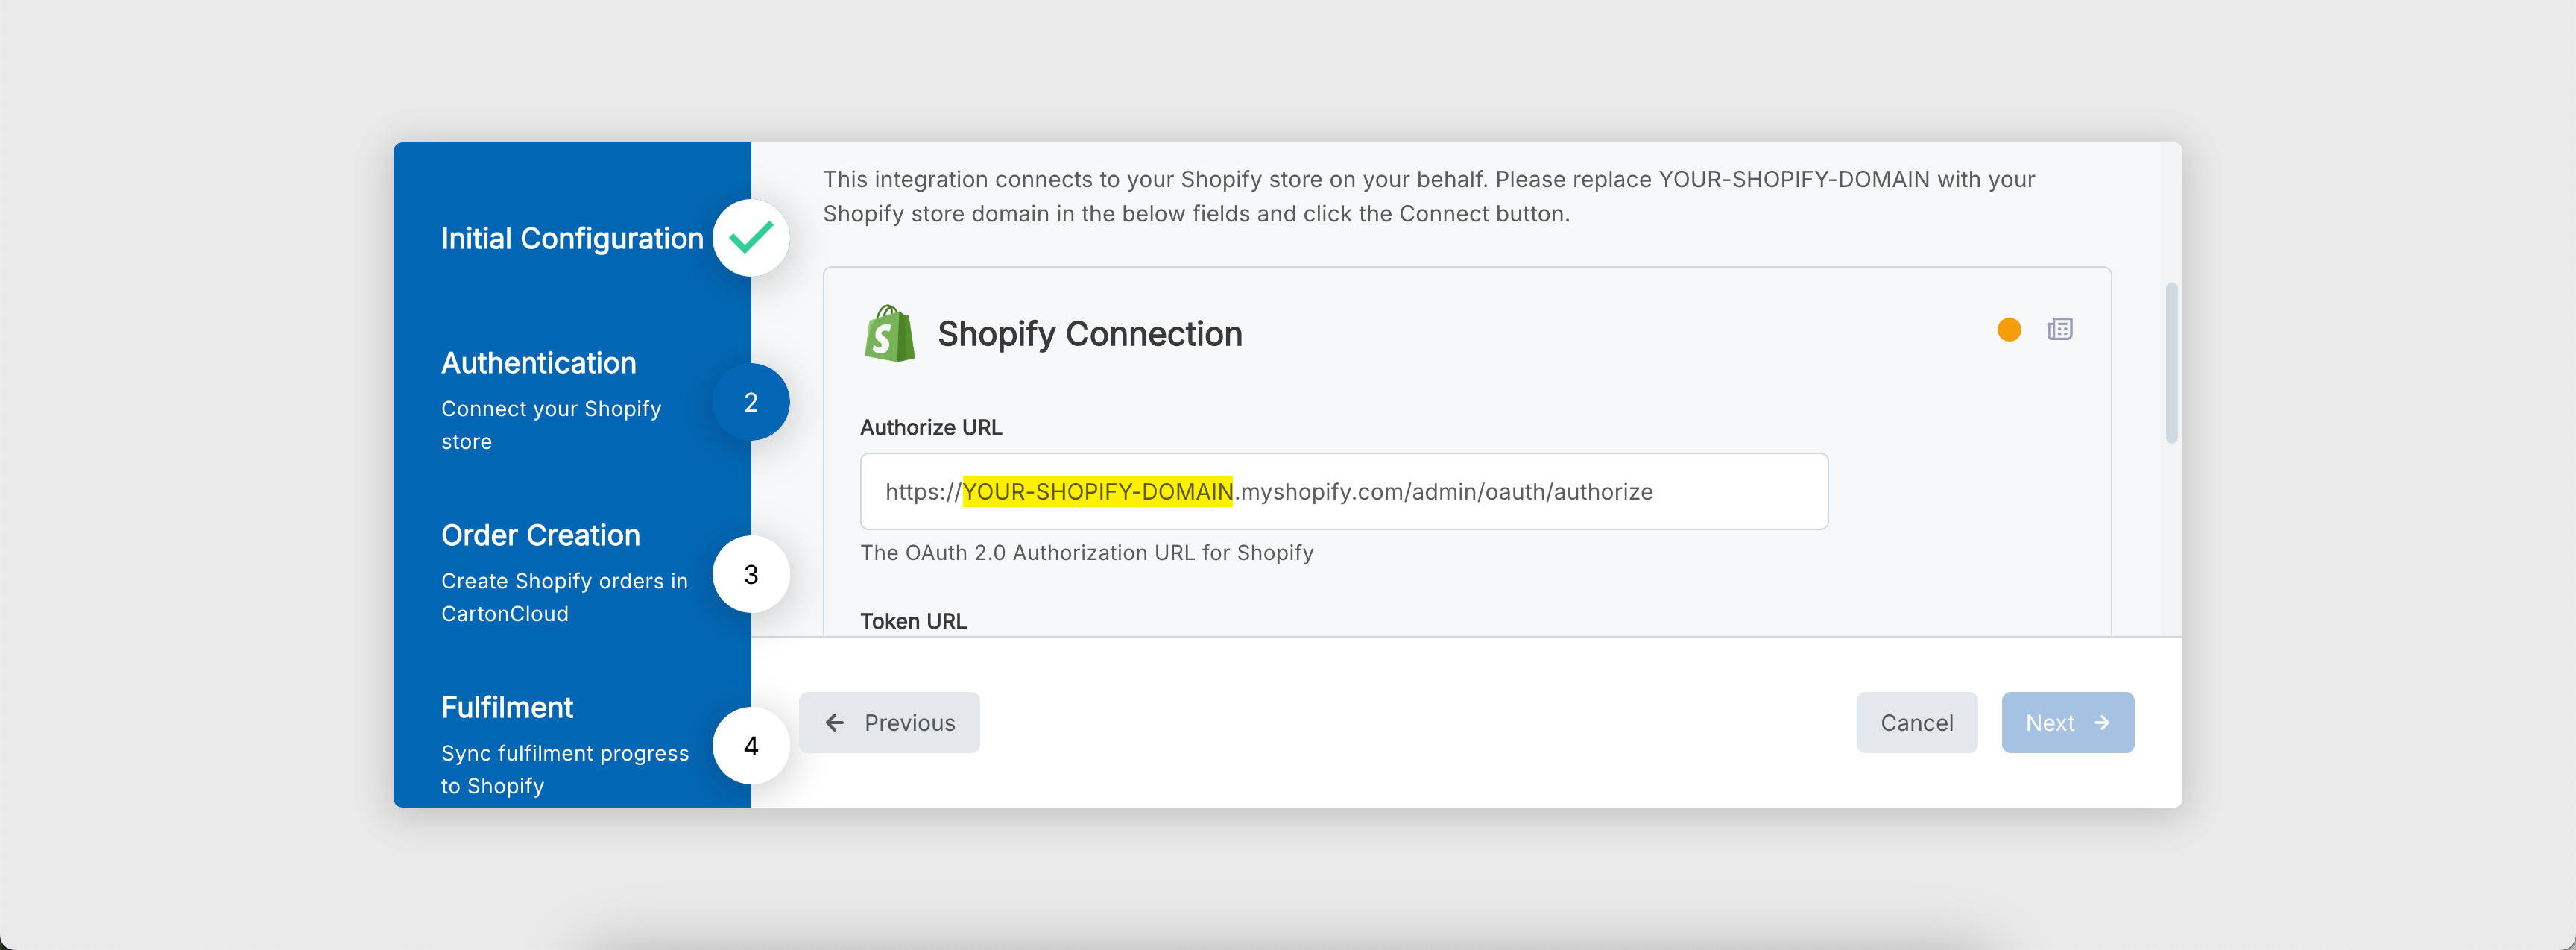Go to the Order Creation step
Viewport: 2576px width, 950px height.
(540, 535)
